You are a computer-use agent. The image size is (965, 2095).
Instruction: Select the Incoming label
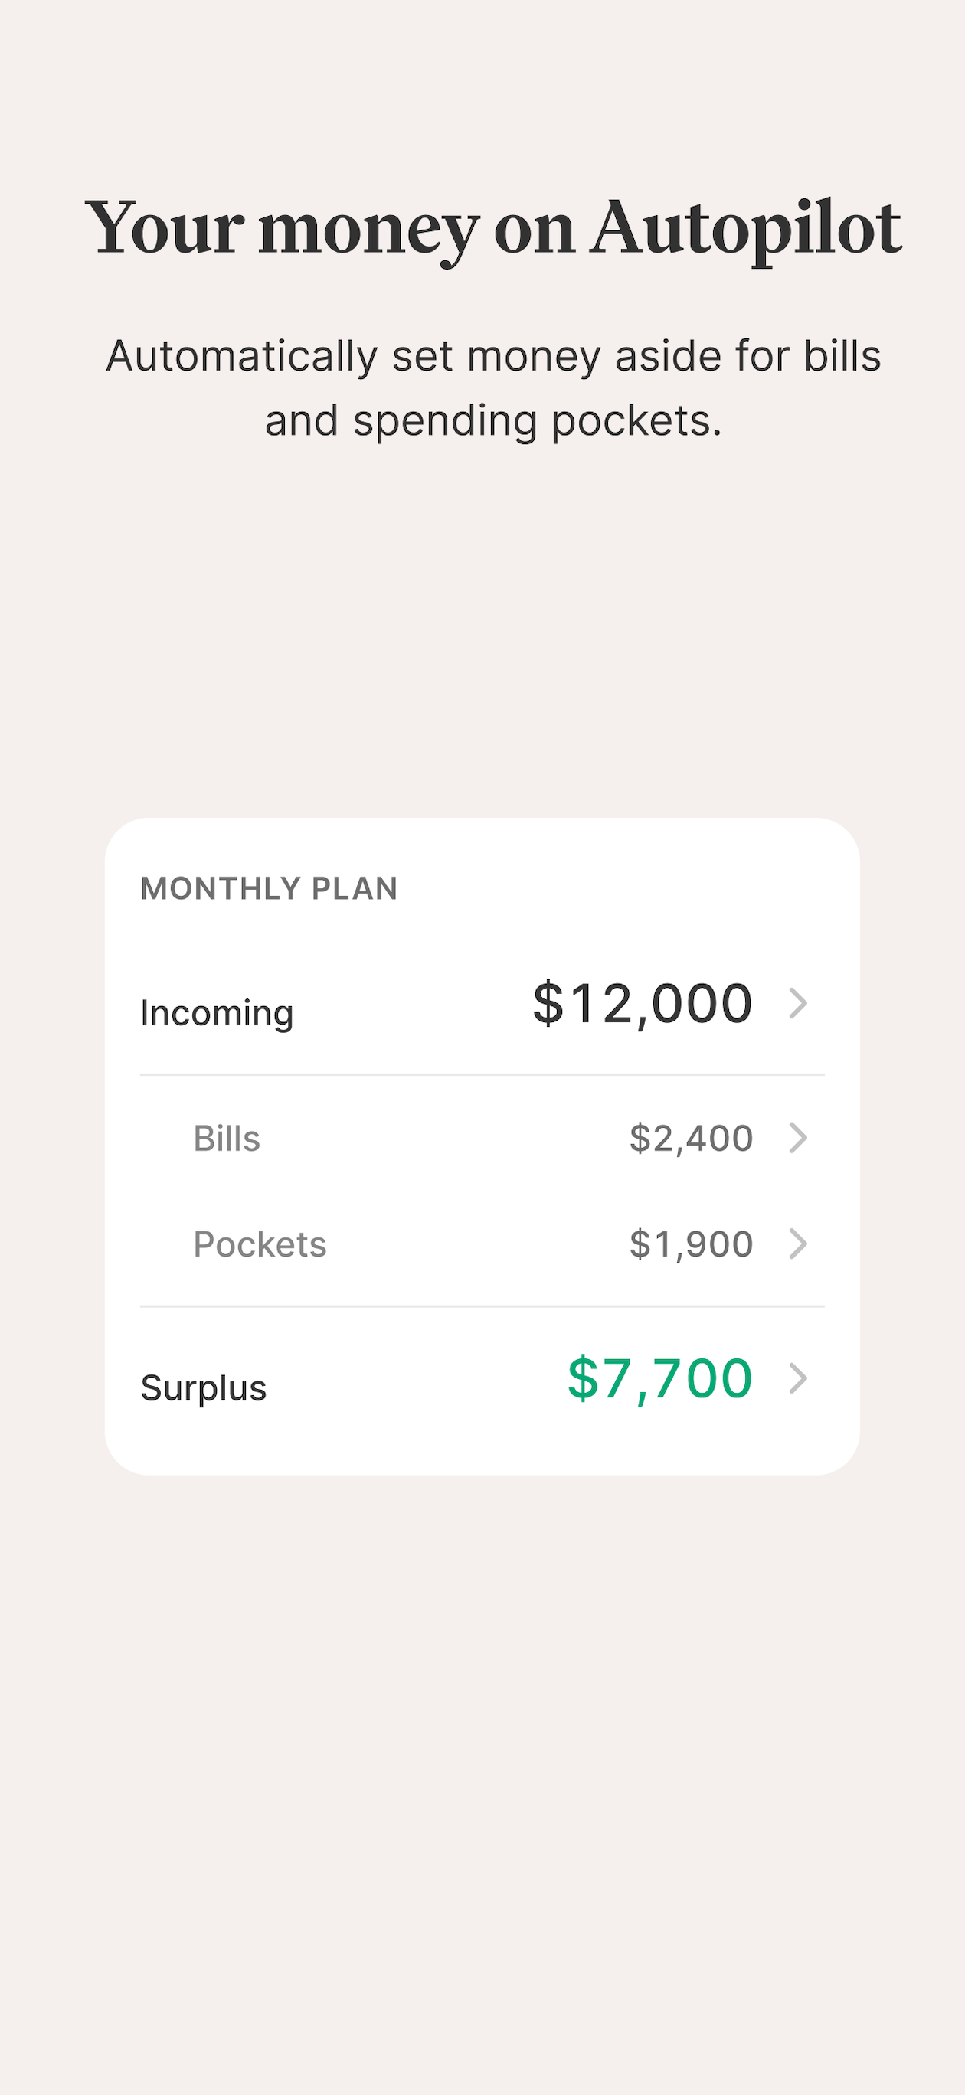click(x=217, y=1013)
